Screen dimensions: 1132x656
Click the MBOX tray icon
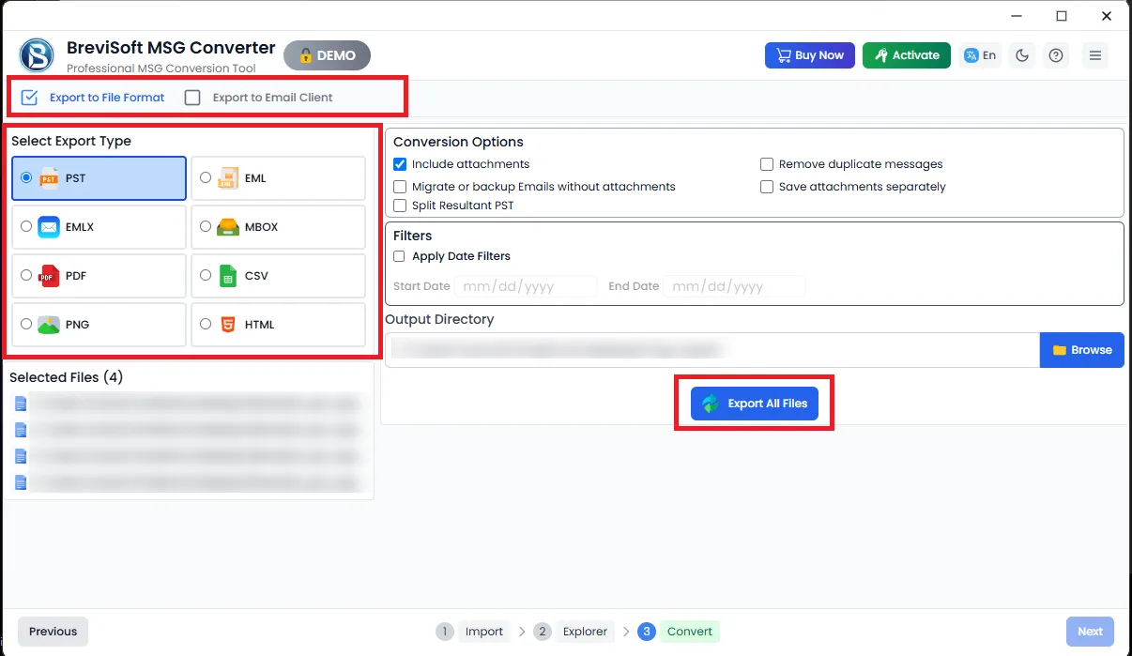coord(228,227)
